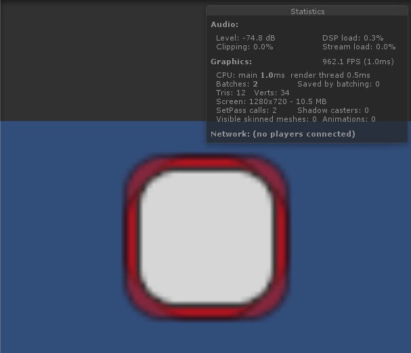
Task: Select the Graphics section heading
Action: (x=231, y=62)
